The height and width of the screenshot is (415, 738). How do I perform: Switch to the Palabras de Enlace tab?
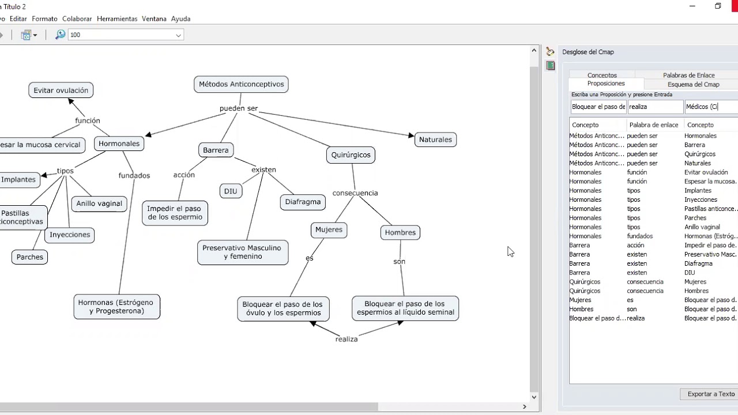click(x=688, y=75)
